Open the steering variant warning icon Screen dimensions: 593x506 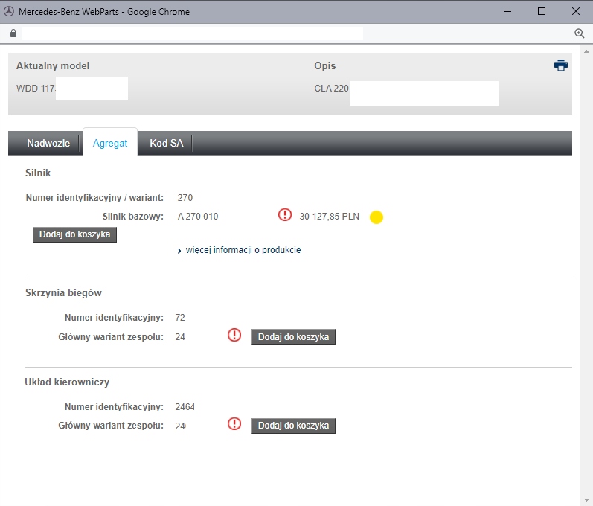point(234,423)
